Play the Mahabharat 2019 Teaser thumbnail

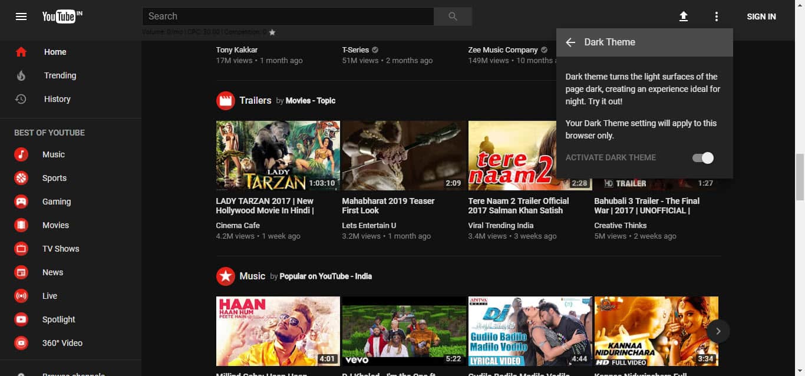click(404, 156)
